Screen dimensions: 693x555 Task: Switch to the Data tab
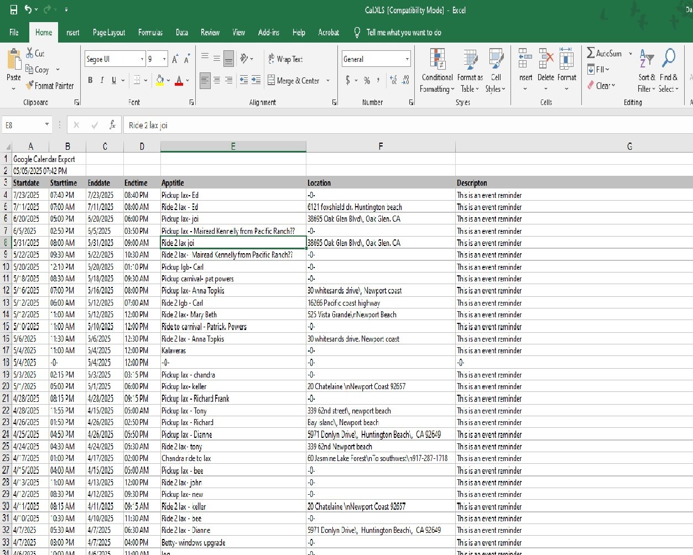point(182,33)
